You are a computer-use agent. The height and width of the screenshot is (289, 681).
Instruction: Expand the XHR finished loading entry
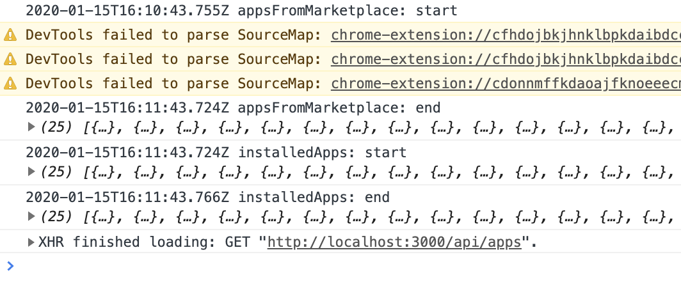(31, 242)
